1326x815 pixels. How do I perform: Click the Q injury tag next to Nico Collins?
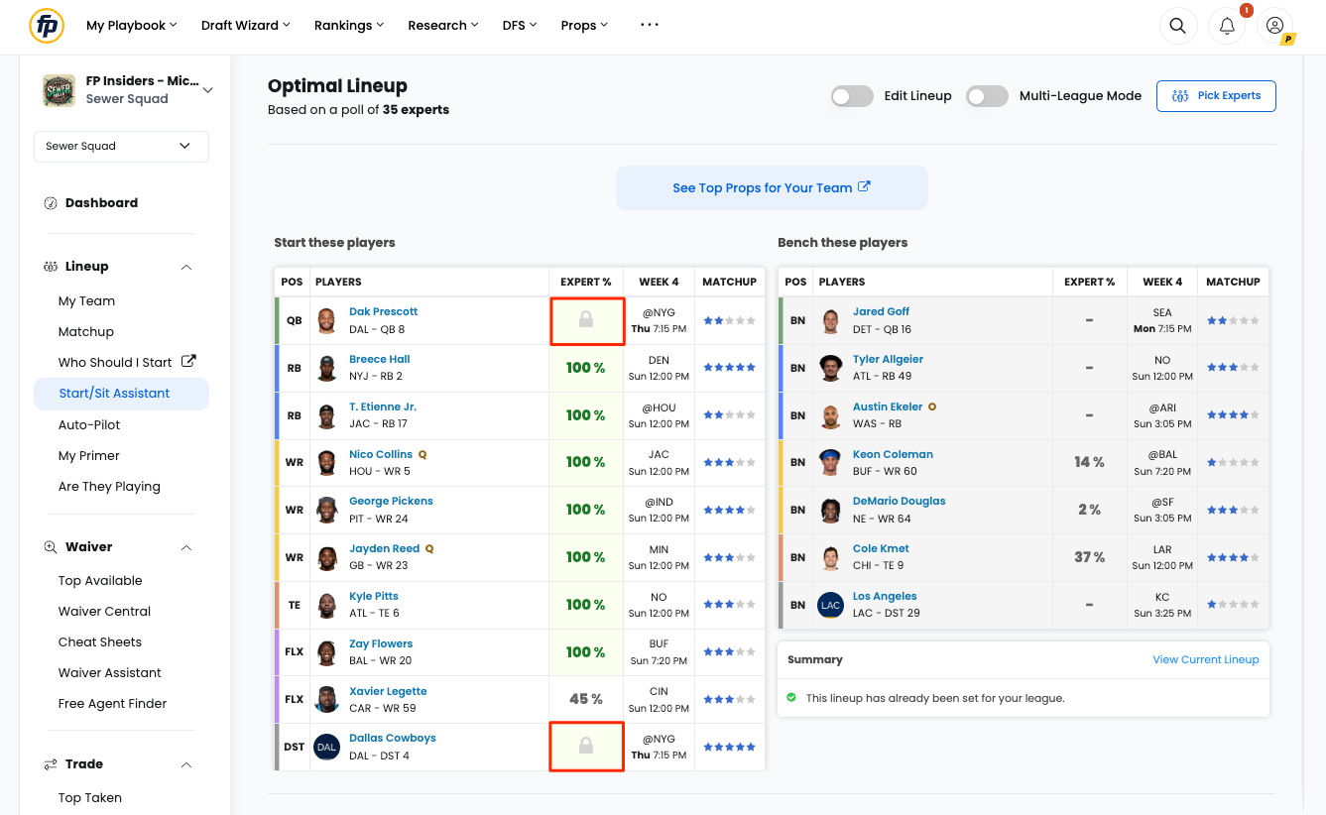click(x=422, y=454)
